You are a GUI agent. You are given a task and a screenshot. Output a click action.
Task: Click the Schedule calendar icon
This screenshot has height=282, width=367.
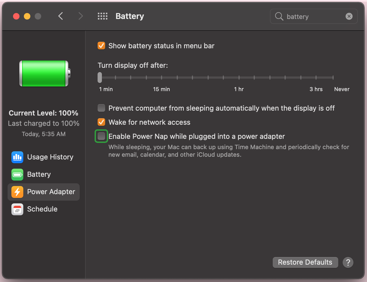[17, 209]
